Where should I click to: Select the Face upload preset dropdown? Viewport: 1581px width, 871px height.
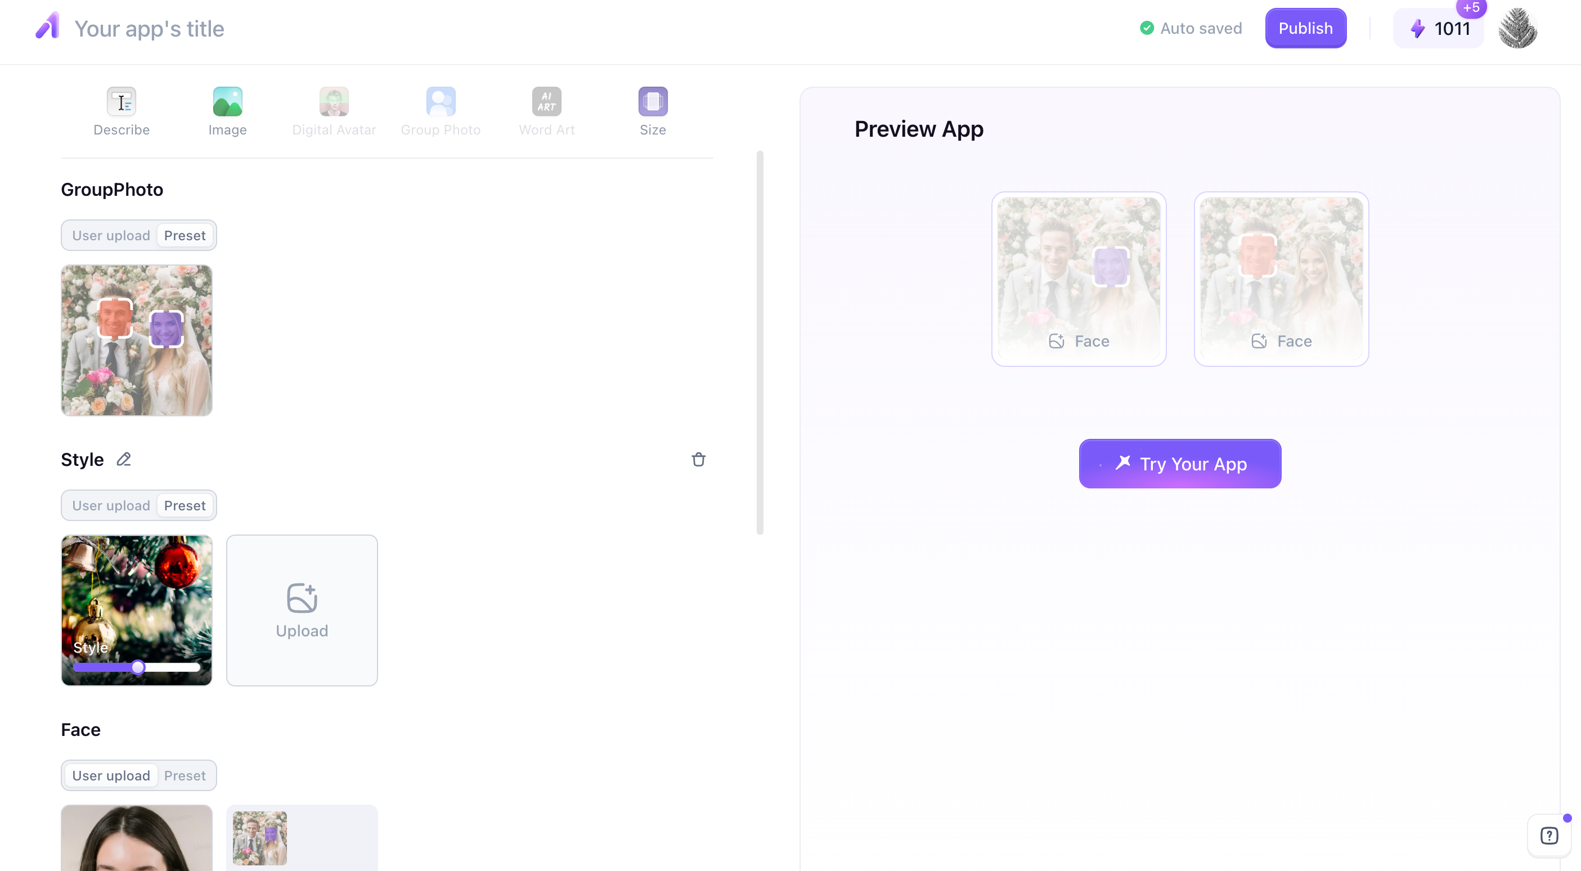point(183,774)
